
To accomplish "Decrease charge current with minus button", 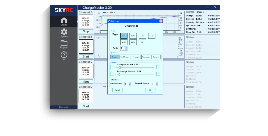I will pos(112,67).
